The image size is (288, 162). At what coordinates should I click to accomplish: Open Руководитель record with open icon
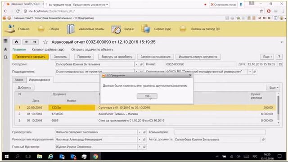[x=144, y=132]
